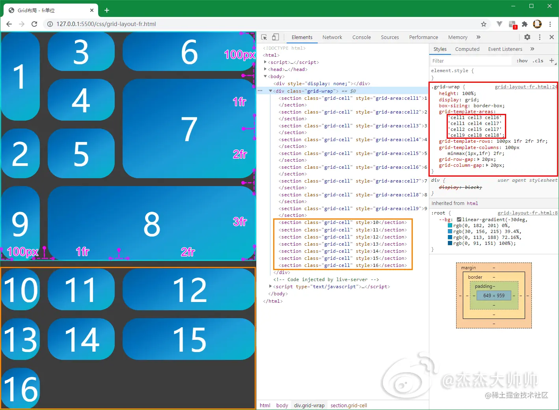The image size is (559, 410).
Task: Open the ellipsis actions for selected DOM node
Action: click(x=260, y=91)
